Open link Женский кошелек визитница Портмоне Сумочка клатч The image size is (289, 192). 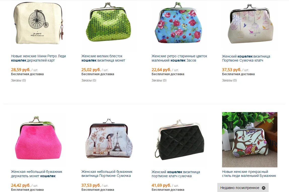point(246,58)
